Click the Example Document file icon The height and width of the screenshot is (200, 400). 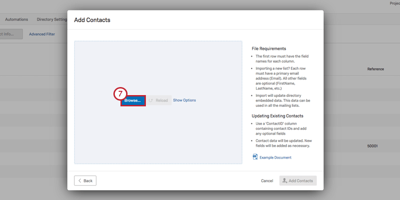pyautogui.click(x=255, y=157)
